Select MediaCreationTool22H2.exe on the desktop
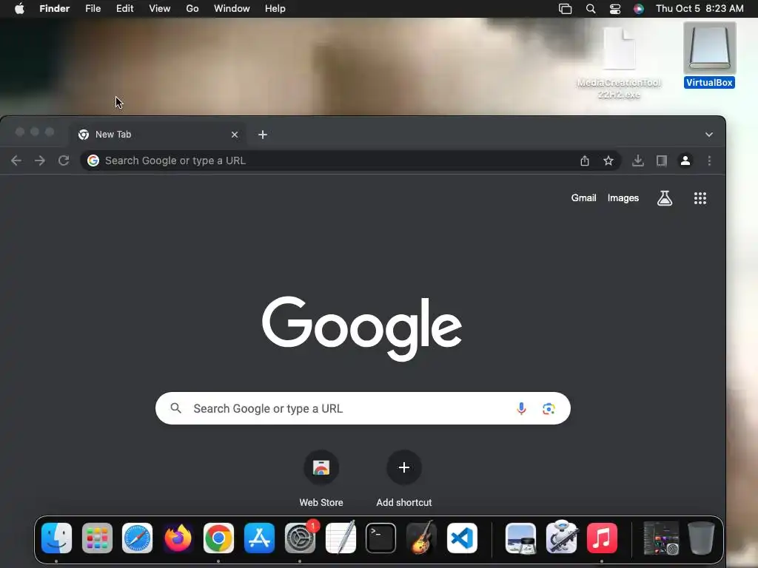The width and height of the screenshot is (758, 568). (x=619, y=63)
